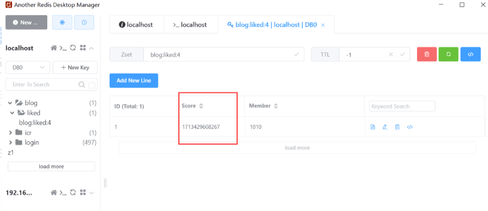Open the DB0 database dropdown
Viewport: 488px width, 211px height.
click(x=28, y=67)
